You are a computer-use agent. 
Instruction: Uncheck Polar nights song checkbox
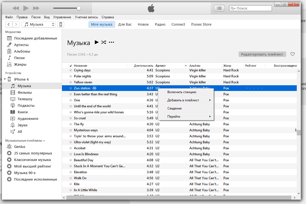pos(71,76)
